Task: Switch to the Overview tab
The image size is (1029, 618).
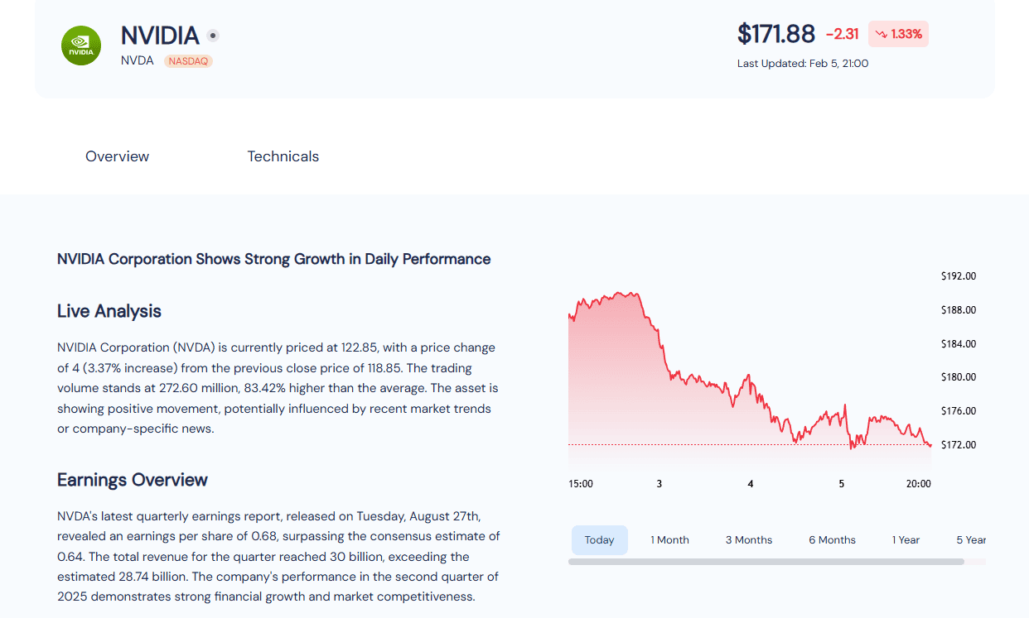Action: [x=117, y=156]
